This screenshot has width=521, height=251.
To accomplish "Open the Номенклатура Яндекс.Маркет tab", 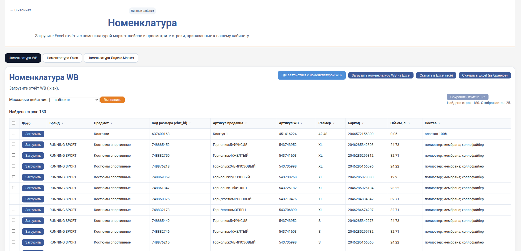I will [x=111, y=58].
